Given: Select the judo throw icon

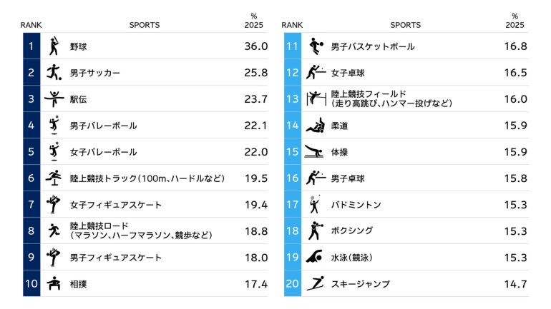Looking at the screenshot, I should coord(315,126).
